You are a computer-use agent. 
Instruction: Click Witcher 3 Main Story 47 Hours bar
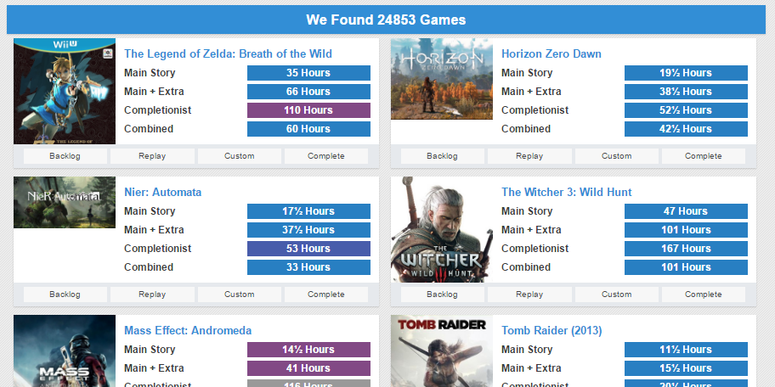[686, 211]
